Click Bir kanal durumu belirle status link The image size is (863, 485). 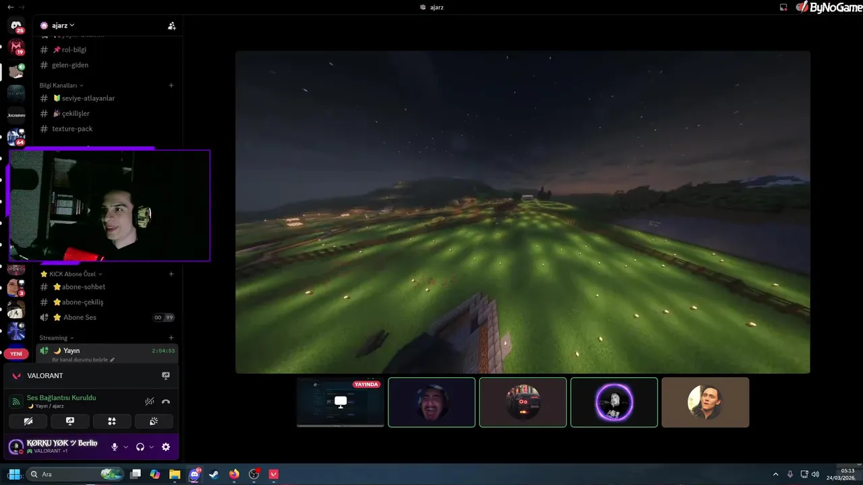point(83,360)
